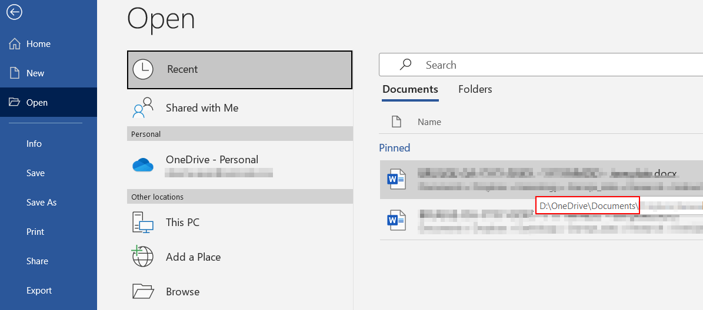Switch to the Folders tab
This screenshot has height=310, width=703.
tap(475, 89)
